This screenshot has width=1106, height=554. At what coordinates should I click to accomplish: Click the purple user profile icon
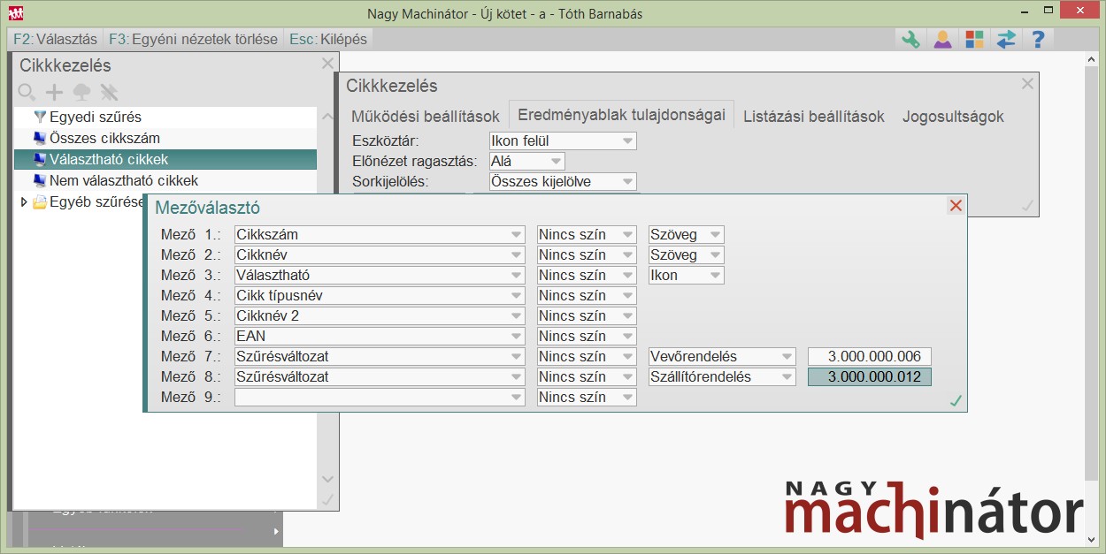click(x=942, y=39)
